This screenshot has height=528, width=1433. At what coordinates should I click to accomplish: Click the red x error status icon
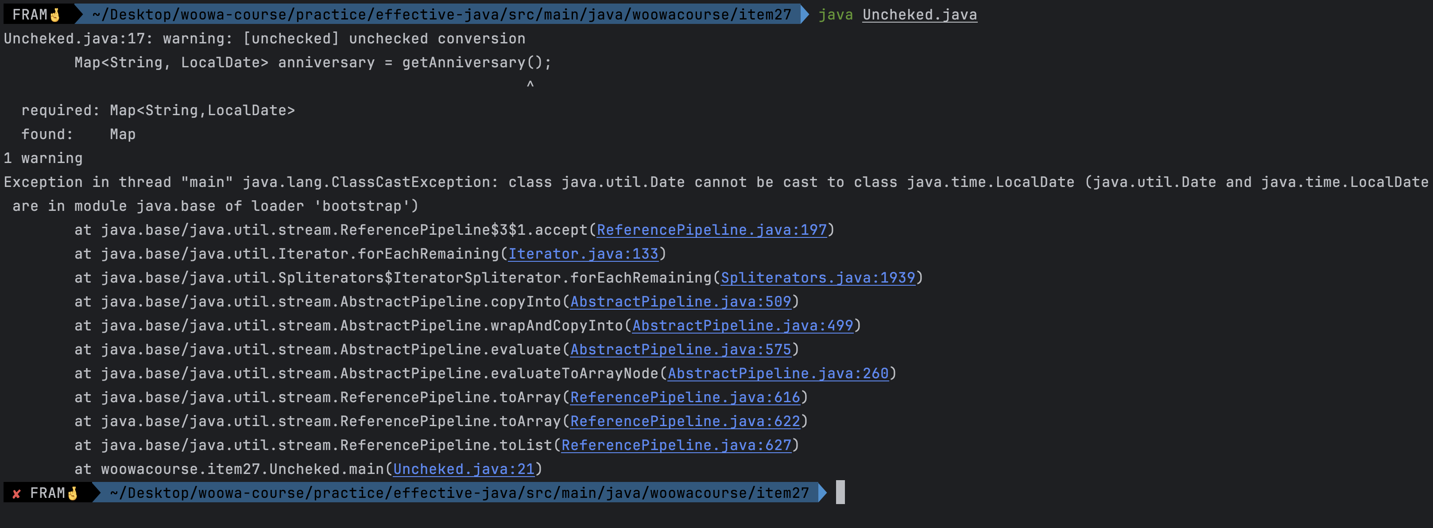coord(17,493)
